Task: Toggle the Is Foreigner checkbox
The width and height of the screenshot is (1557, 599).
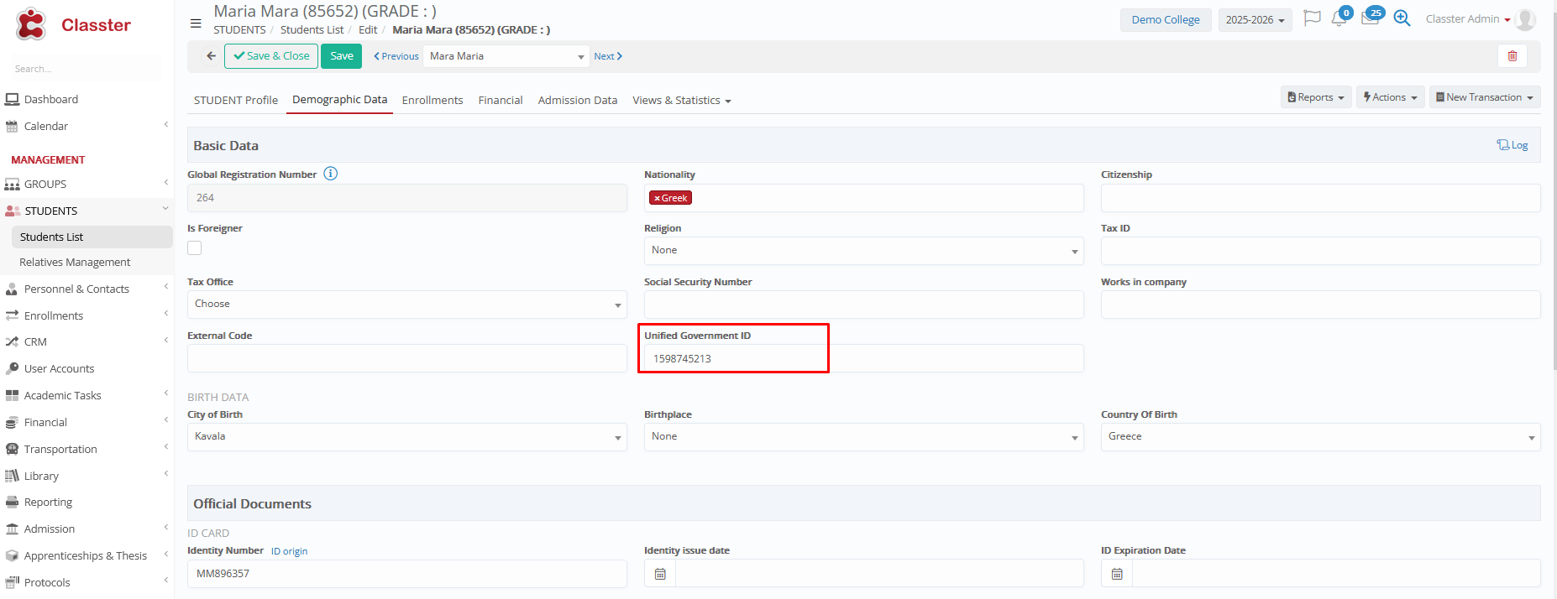Action: (x=195, y=248)
